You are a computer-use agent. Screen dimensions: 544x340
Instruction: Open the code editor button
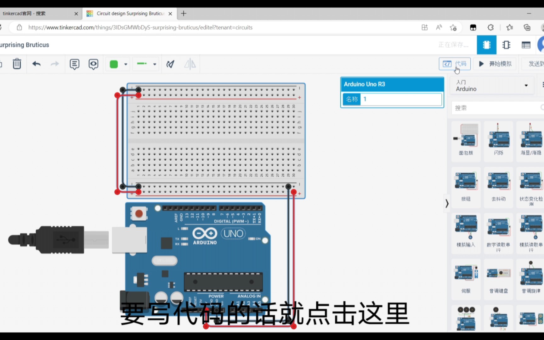(x=455, y=64)
